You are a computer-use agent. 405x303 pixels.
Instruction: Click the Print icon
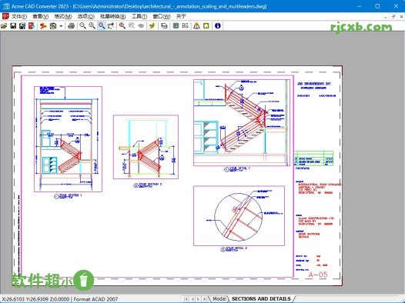coord(72,26)
